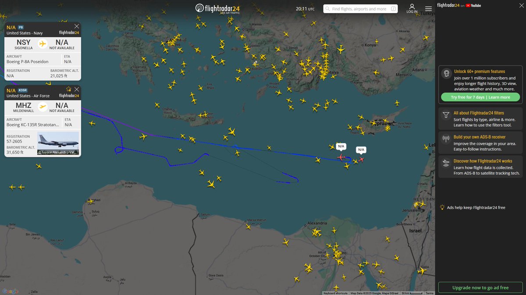Click the 50 km map scale
The width and height of the screenshot is (526, 295).
412,293
